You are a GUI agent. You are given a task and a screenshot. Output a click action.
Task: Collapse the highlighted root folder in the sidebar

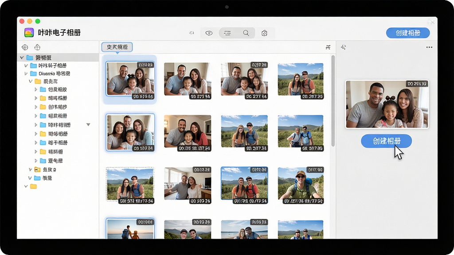[22, 58]
